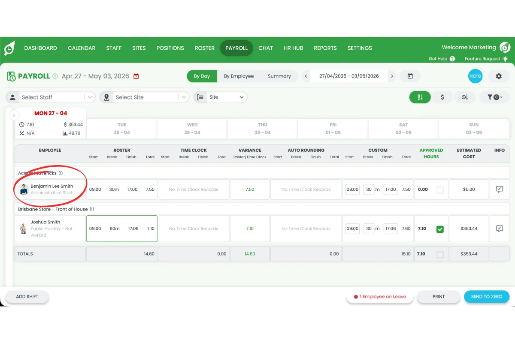Click the Add Shift button
515x343 pixels.
(27, 297)
